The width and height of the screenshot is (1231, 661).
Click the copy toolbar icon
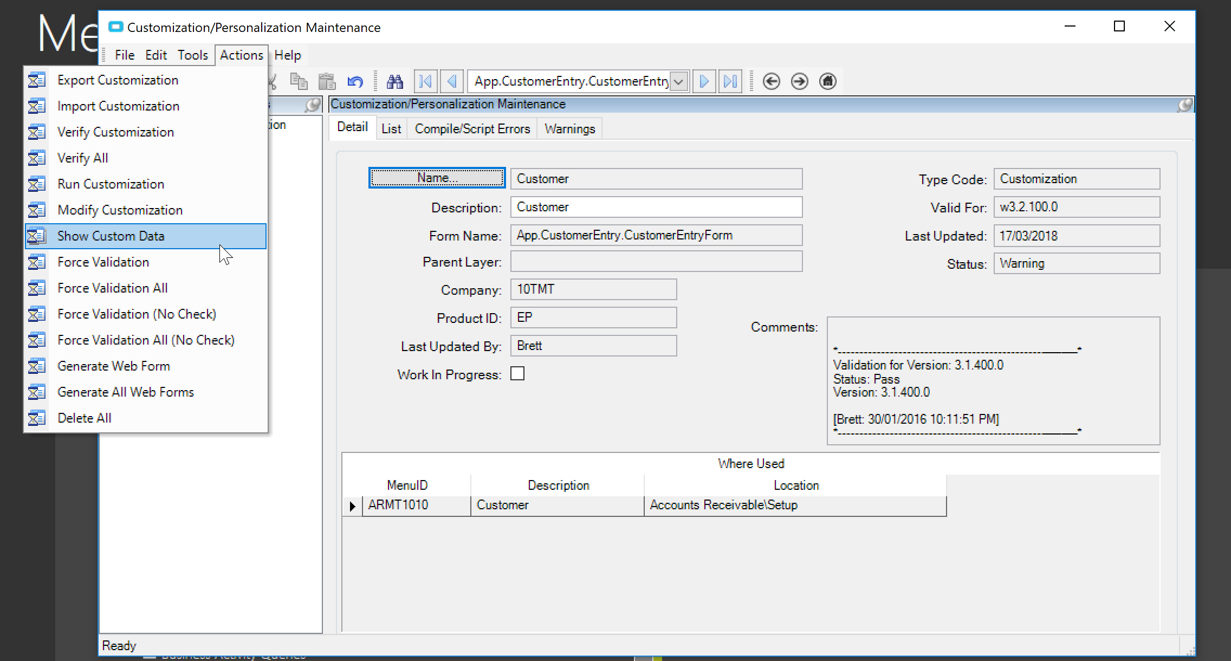click(299, 82)
